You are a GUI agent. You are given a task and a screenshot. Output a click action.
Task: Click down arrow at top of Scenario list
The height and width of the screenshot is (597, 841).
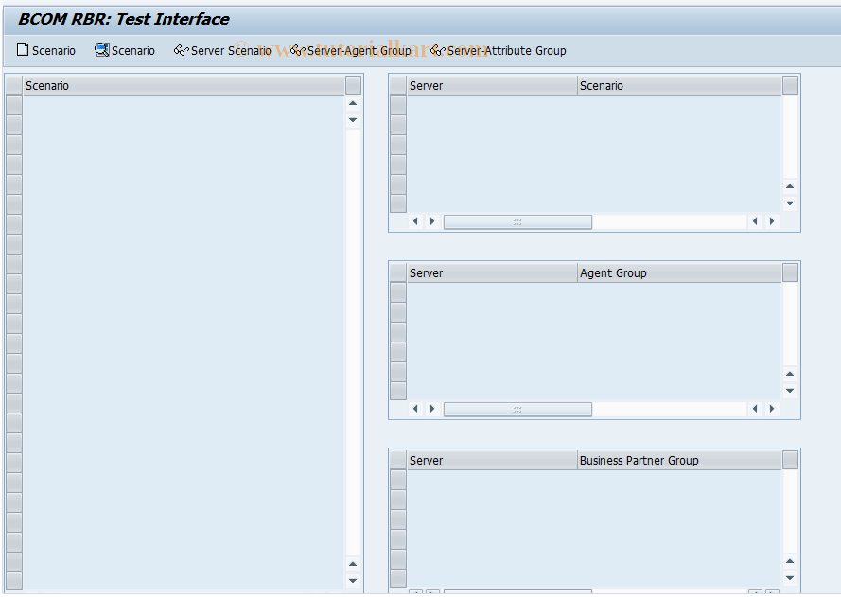coord(353,119)
